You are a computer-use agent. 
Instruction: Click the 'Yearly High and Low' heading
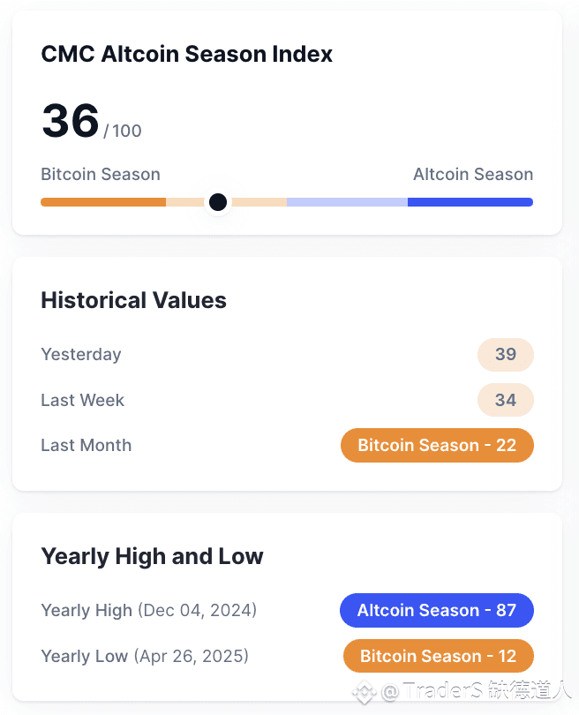pos(152,556)
